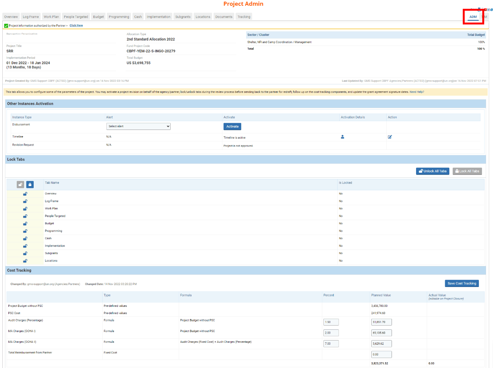
Task: Click "Shelter, NFI and Camp Coordination / Management"
Action: pos(279,42)
